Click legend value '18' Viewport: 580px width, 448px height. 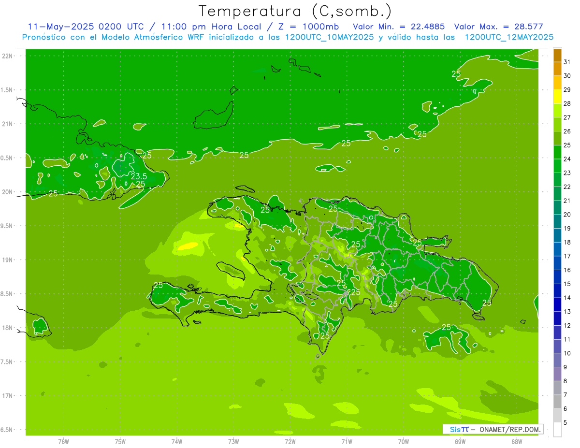[567, 242]
